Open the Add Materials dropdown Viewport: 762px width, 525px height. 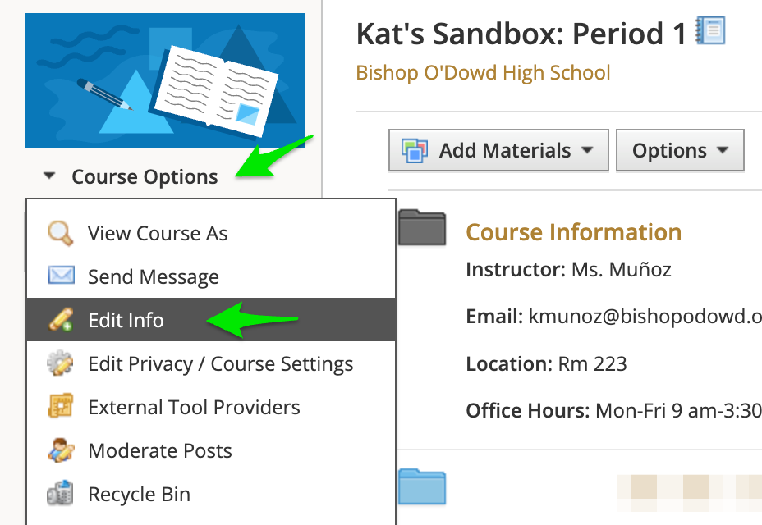click(x=498, y=151)
